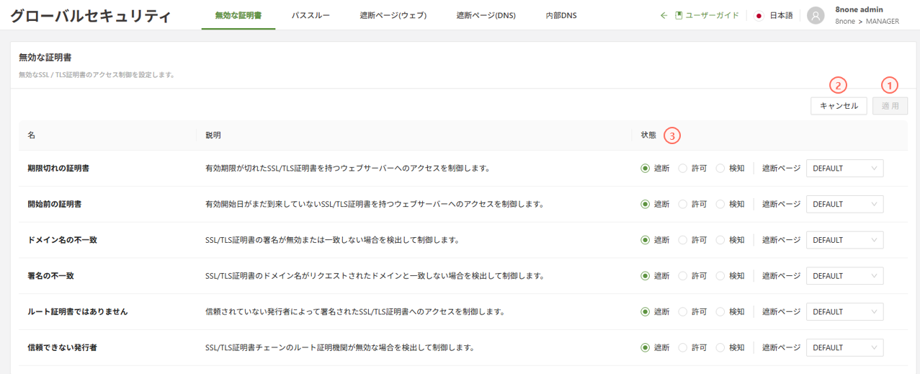
Task: Select 検知 for ドメイン名の不一致
Action: [720, 240]
